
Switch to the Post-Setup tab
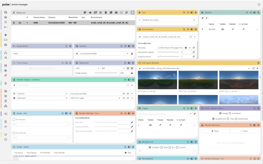(31, 153)
